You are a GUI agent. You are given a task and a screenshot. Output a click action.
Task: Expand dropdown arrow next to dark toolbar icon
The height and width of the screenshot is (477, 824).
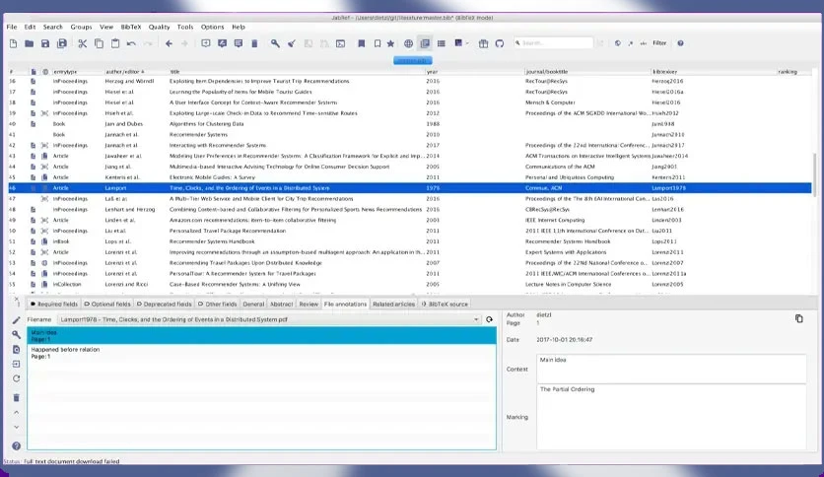tap(467, 43)
